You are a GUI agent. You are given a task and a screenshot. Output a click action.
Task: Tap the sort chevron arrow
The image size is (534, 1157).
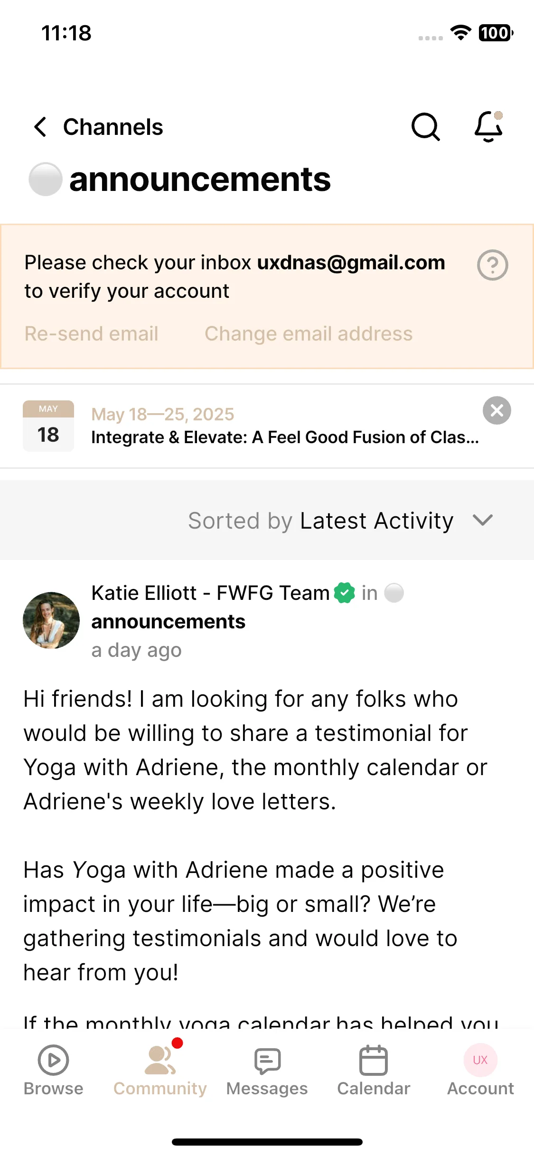pyautogui.click(x=483, y=521)
